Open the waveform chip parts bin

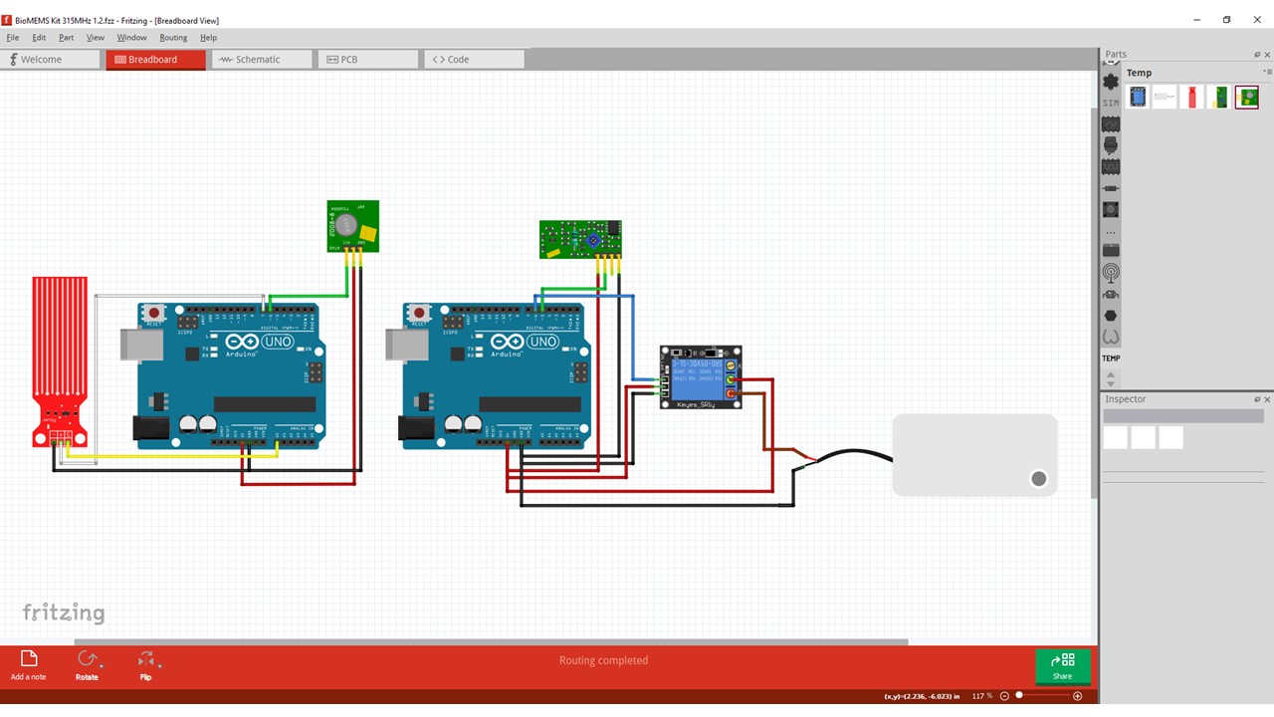(x=1111, y=124)
